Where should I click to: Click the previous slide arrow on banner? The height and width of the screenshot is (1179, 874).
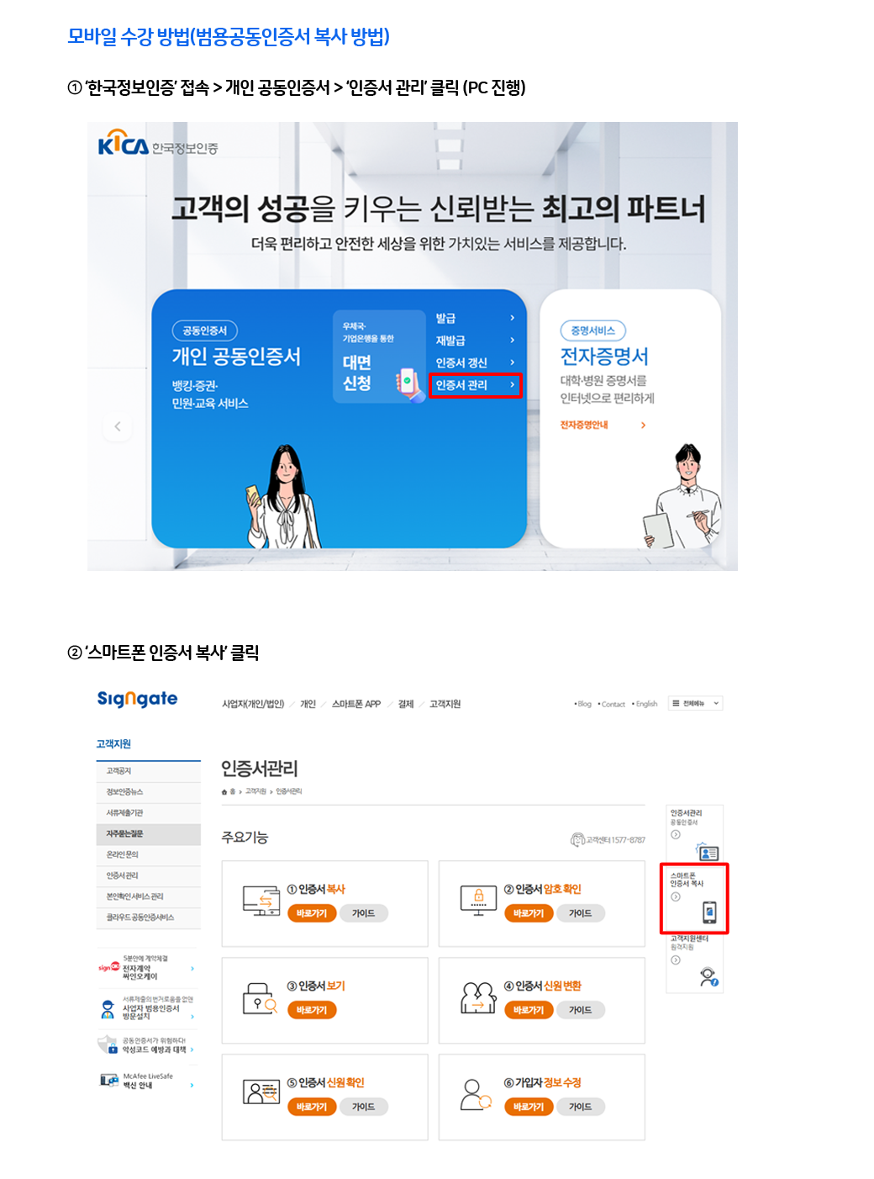118,426
